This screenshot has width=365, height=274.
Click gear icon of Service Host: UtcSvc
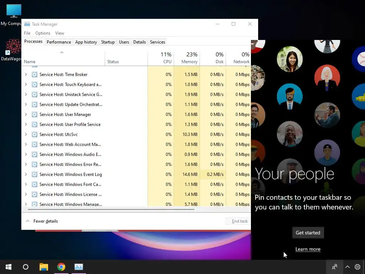tap(35, 135)
